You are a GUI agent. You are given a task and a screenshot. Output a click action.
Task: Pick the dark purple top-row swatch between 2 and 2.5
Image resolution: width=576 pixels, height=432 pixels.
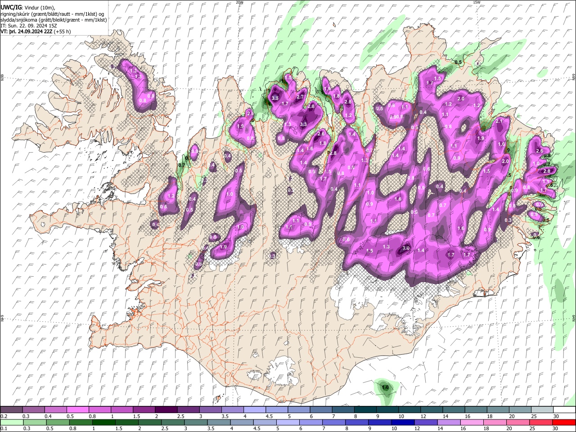pos(166,410)
